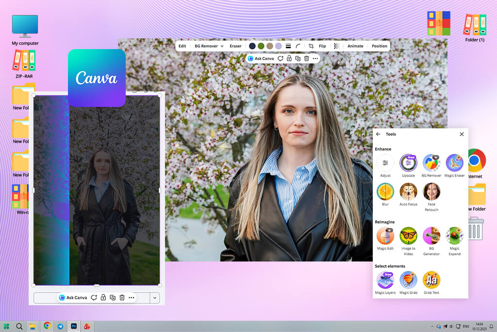This screenshot has width=497, height=332.
Task: Choose the Magic Expand tool
Action: pyautogui.click(x=454, y=236)
